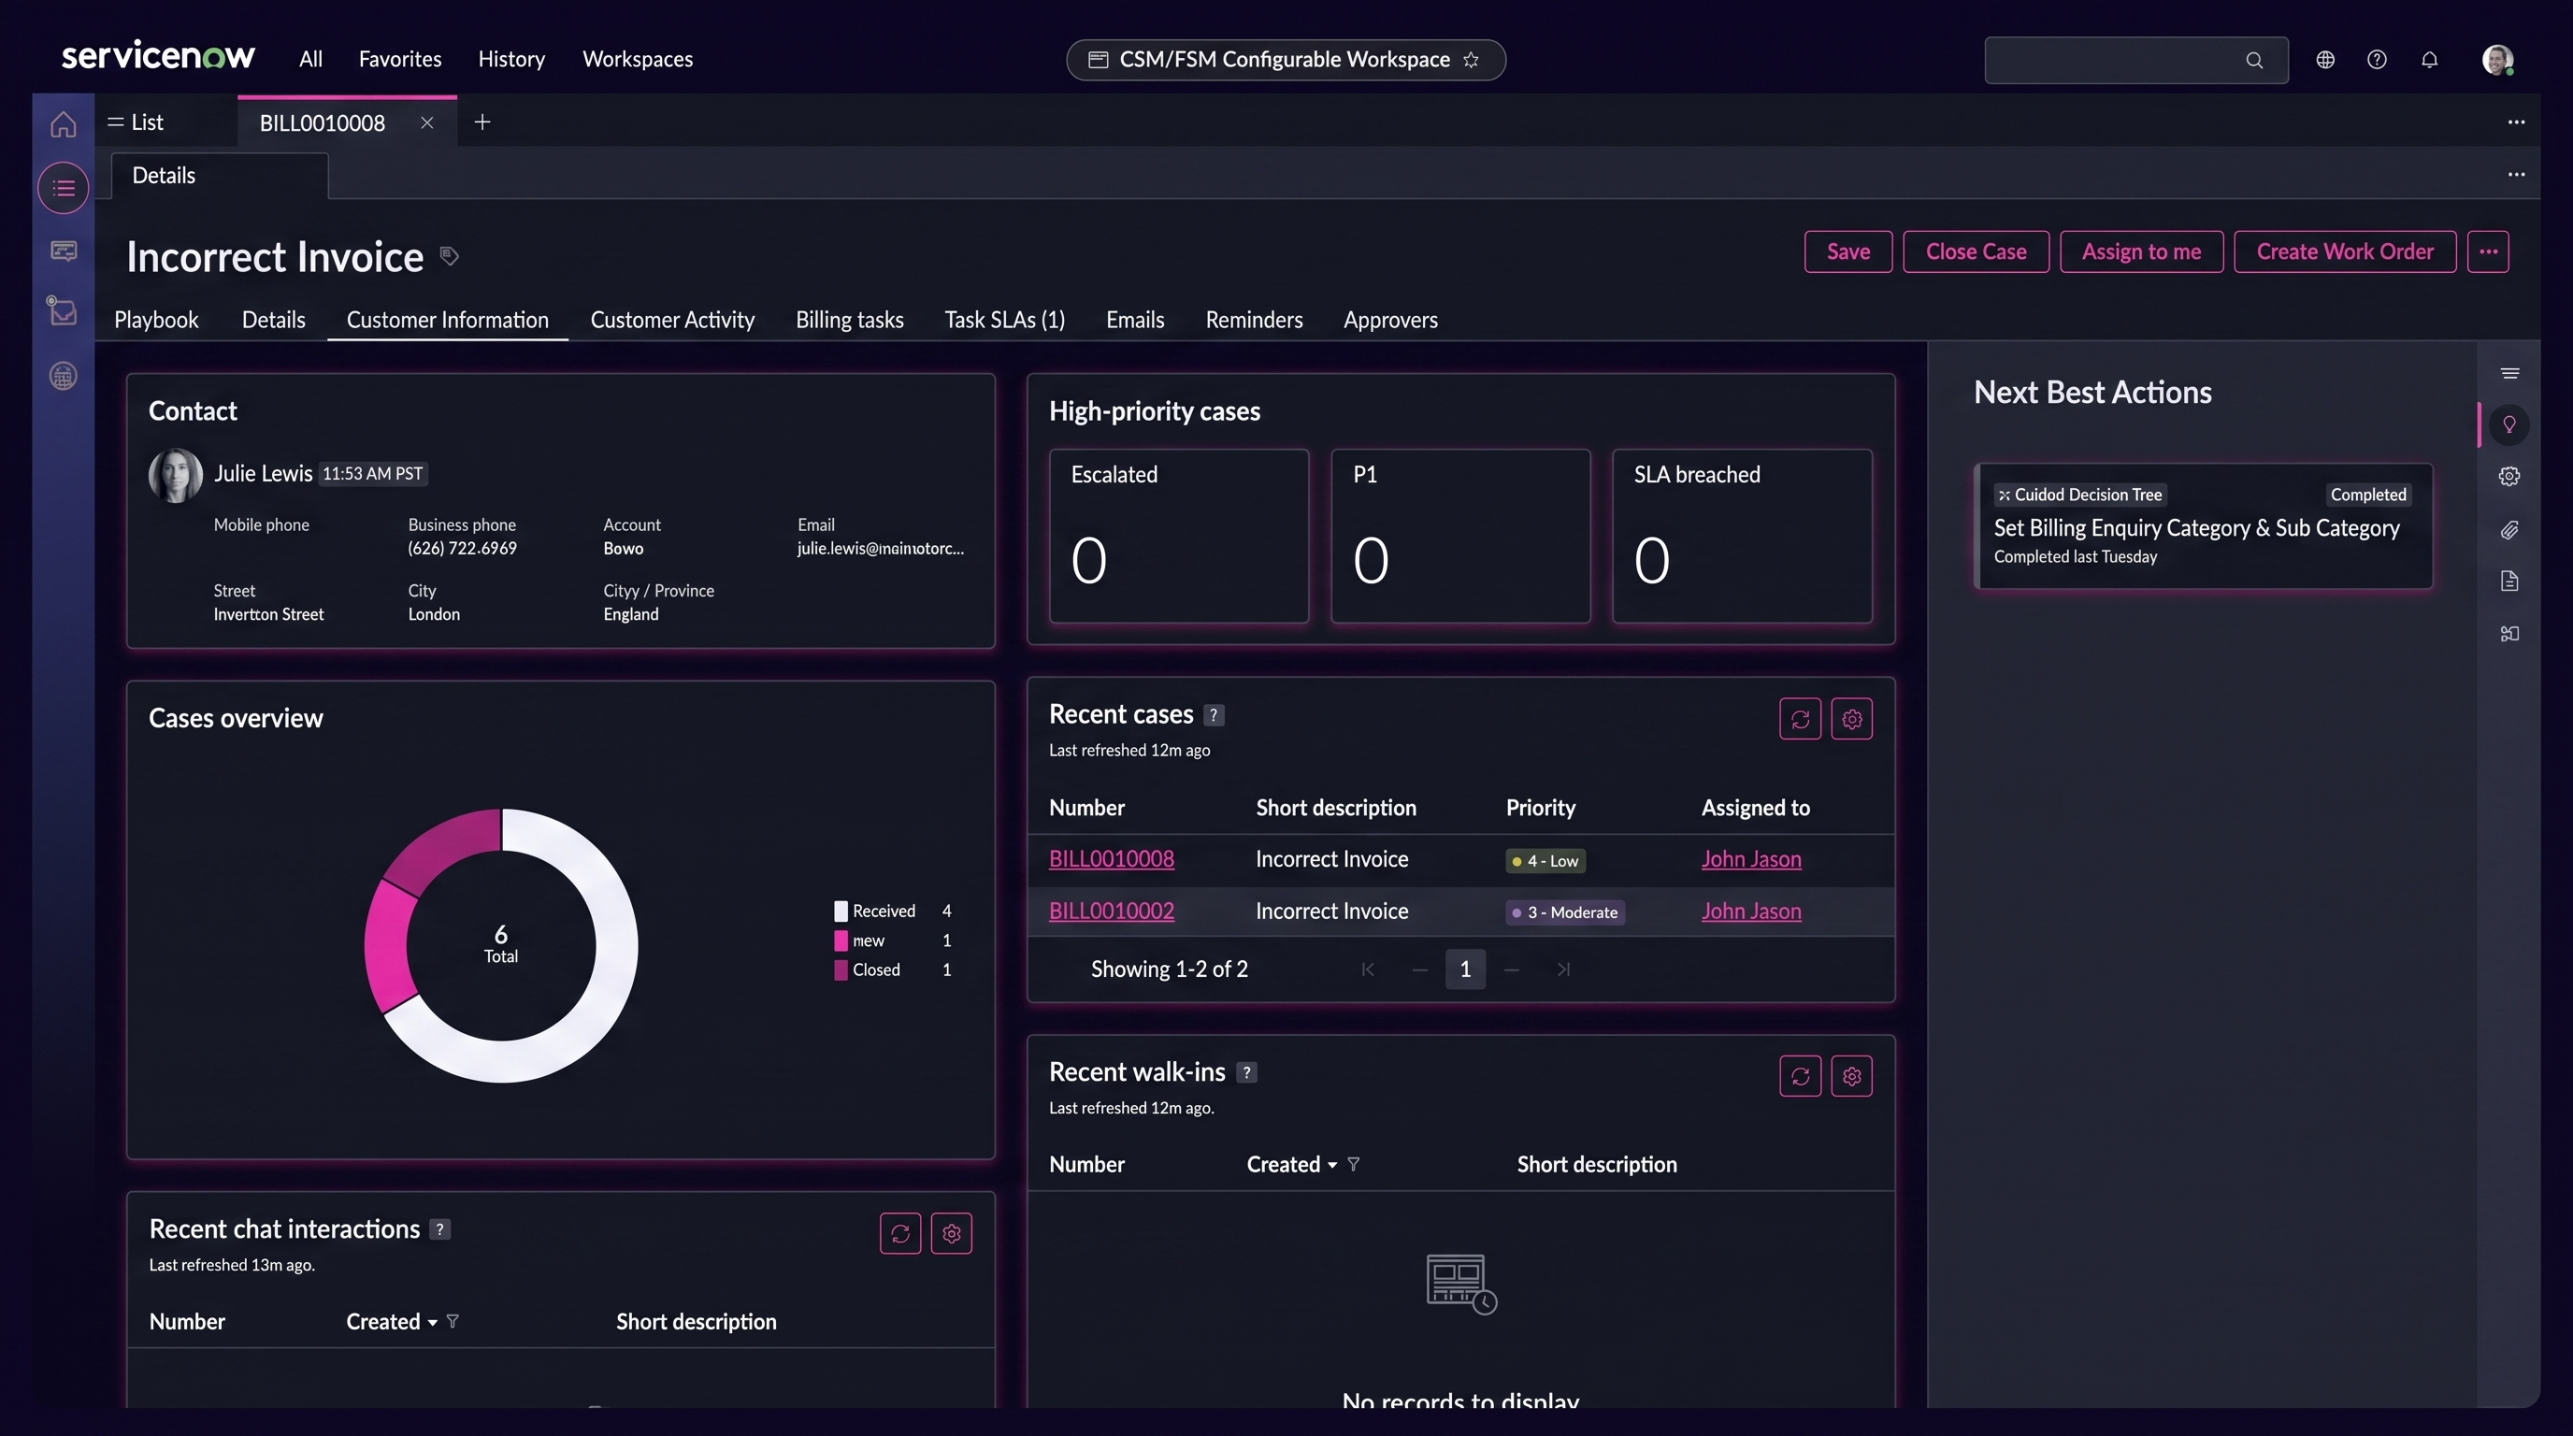
Task: Open the document icon in right rail
Action: pos(2509,582)
